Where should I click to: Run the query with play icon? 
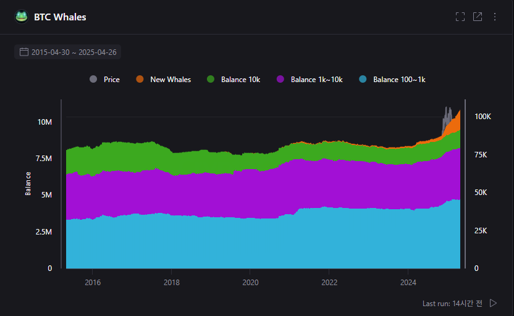click(493, 303)
